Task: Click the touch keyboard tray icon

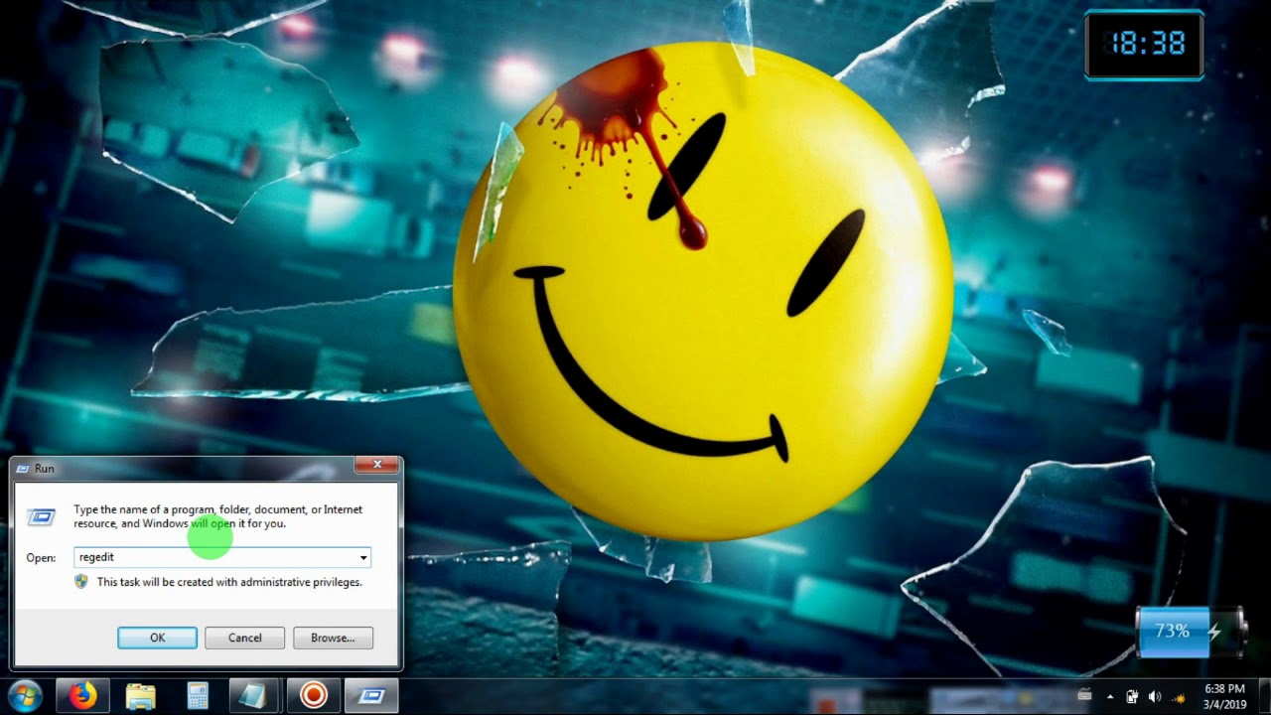Action: click(1084, 696)
